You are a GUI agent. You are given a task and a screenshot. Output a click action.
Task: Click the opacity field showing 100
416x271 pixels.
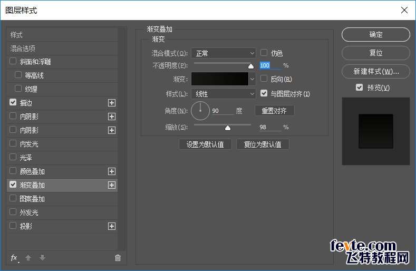point(270,65)
